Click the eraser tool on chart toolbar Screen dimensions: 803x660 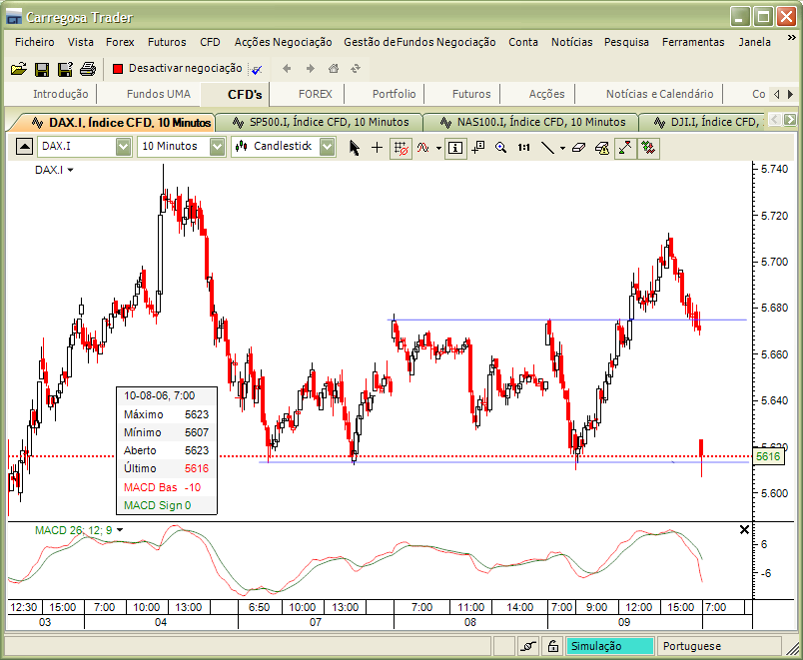[x=579, y=147]
